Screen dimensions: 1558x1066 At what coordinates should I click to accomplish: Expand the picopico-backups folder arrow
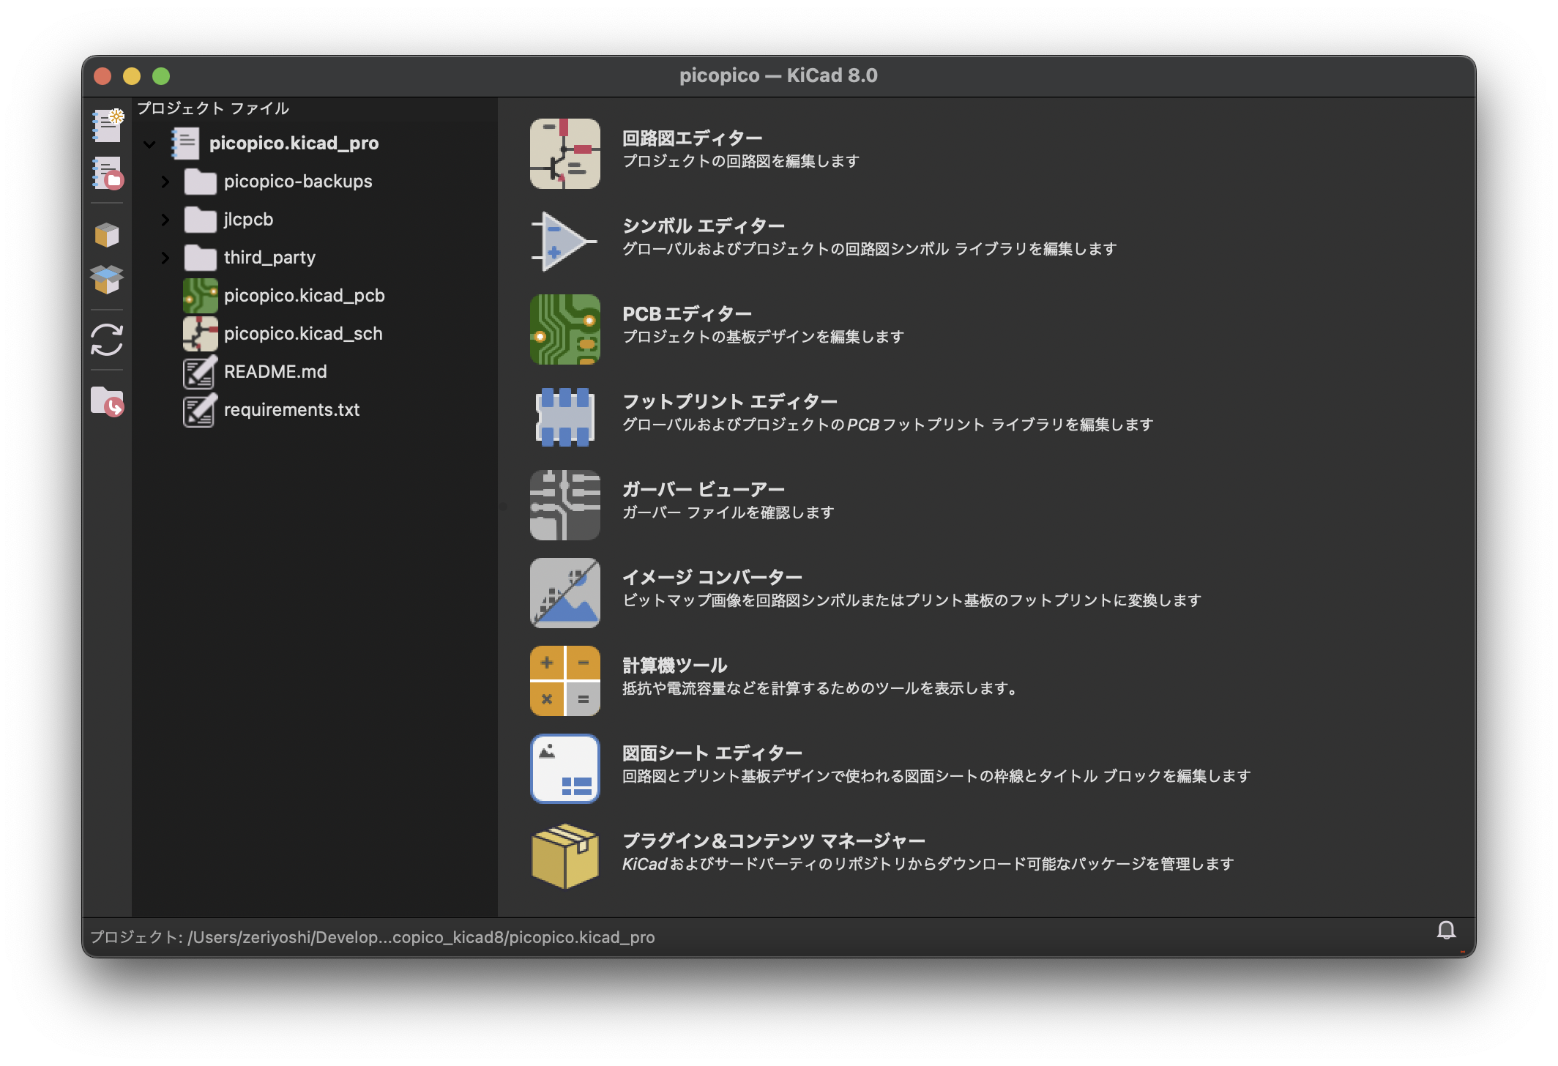165,182
